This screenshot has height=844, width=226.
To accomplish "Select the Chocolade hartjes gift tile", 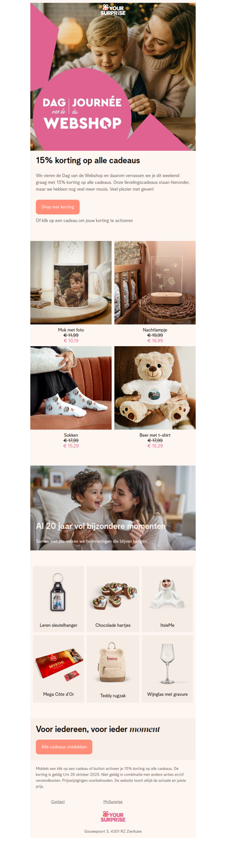I will pos(113,599).
